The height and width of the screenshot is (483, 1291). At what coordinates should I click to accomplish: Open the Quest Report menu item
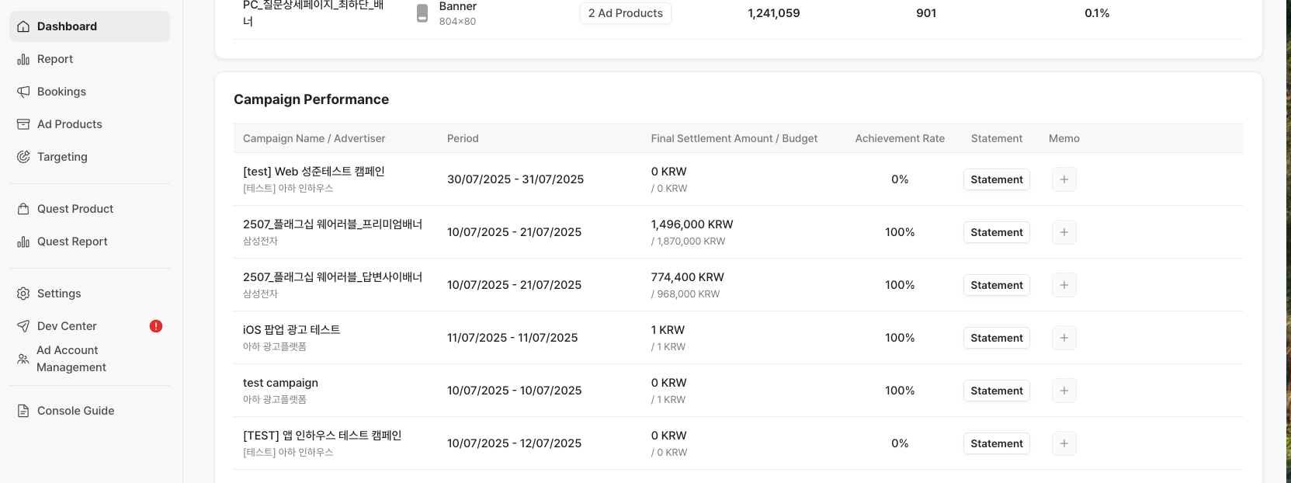(72, 241)
